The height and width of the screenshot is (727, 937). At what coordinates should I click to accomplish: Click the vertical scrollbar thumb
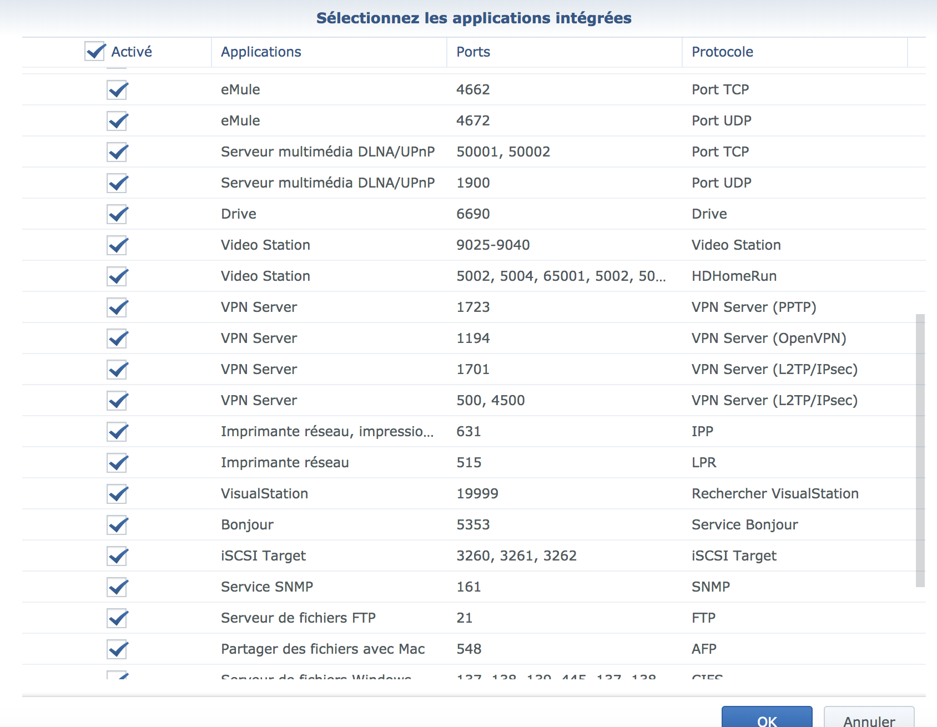coord(920,451)
